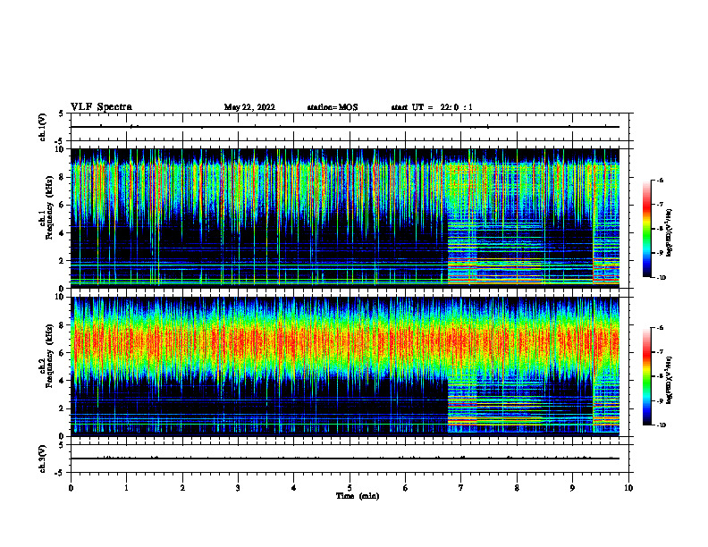Viewport: 708px width, 547px height.
Task: Click the ch.2 spectrogram color scale bar
Action: click(647, 376)
